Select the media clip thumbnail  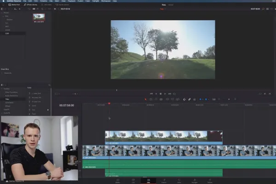39,17
